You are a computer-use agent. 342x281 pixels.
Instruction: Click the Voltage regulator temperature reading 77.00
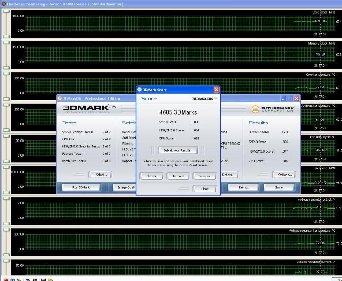320,243
